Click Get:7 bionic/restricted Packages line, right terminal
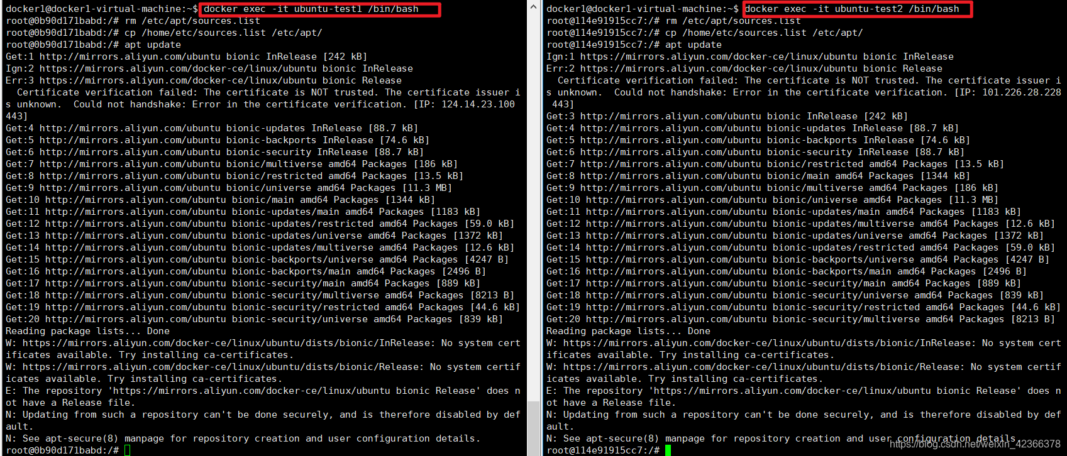This screenshot has height=456, width=1067. tap(775, 164)
